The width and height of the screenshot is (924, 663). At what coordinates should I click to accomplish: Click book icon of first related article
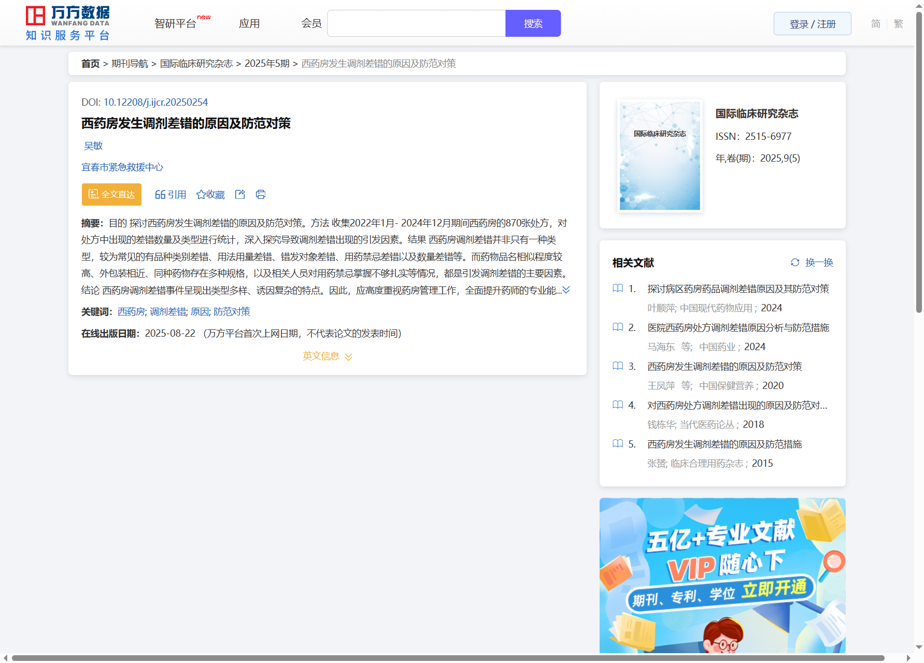(x=618, y=289)
